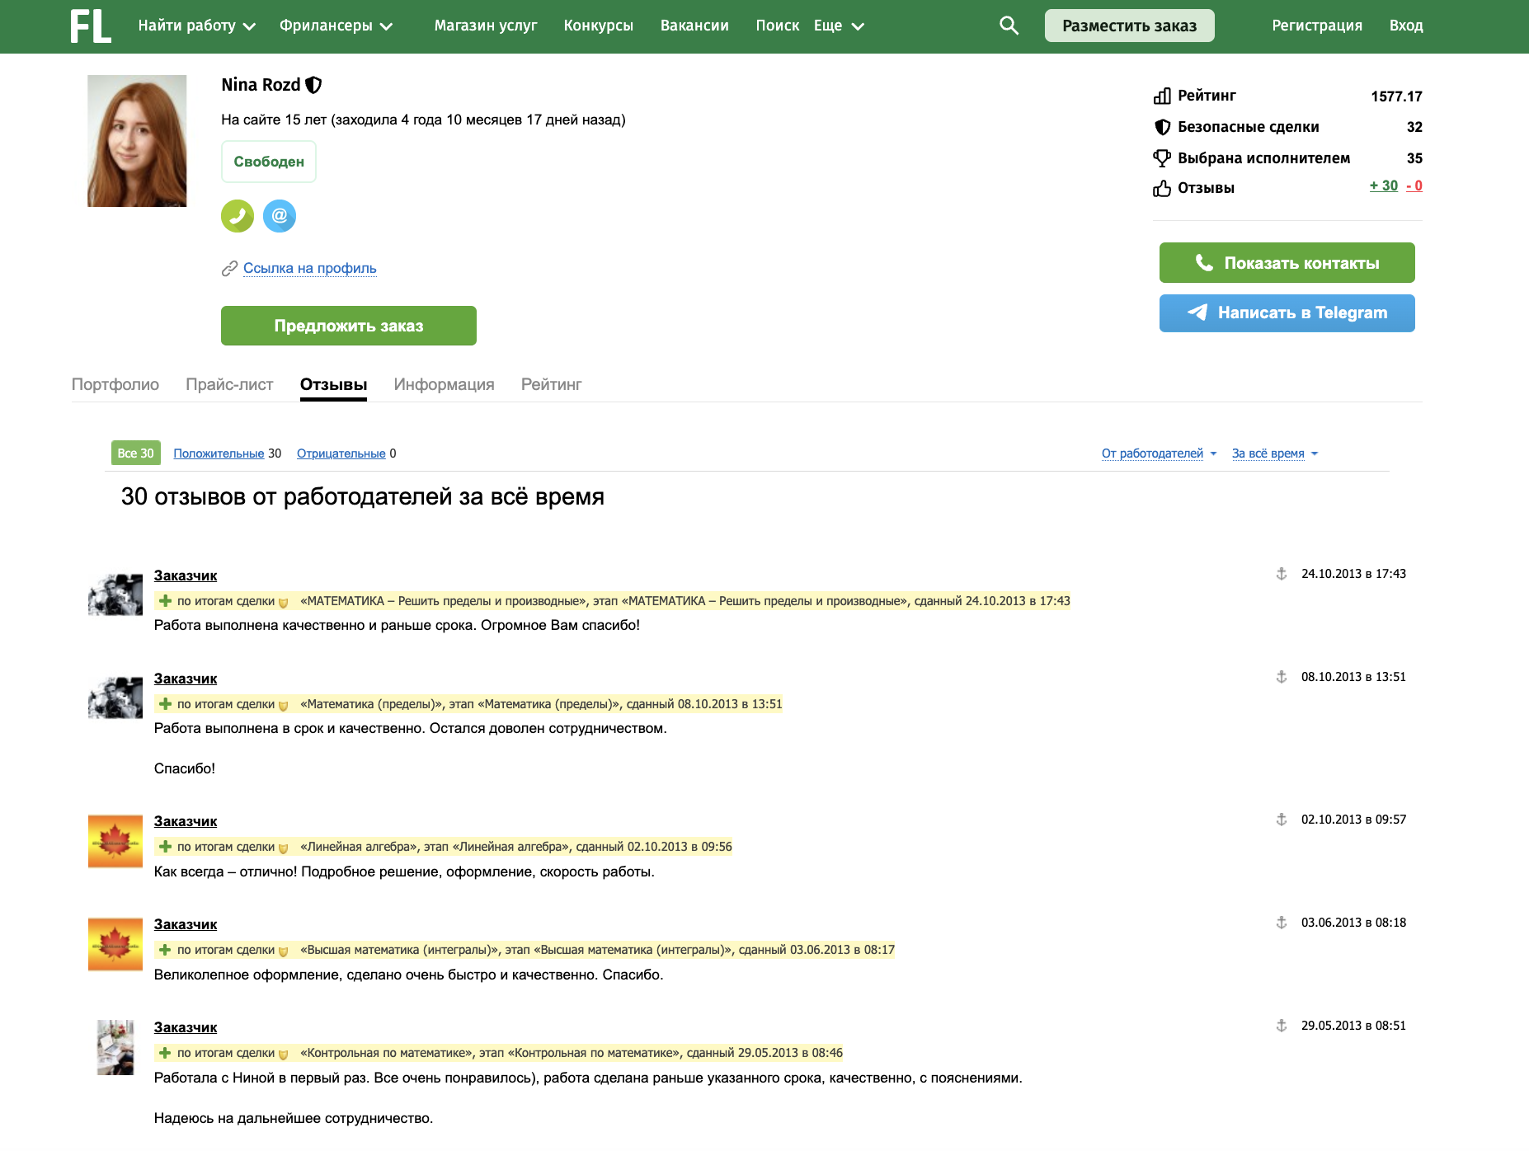
Task: Switch to the Рейтинг tab
Action: tap(551, 384)
